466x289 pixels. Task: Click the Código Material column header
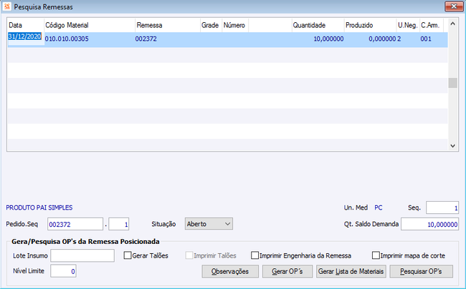pos(90,25)
